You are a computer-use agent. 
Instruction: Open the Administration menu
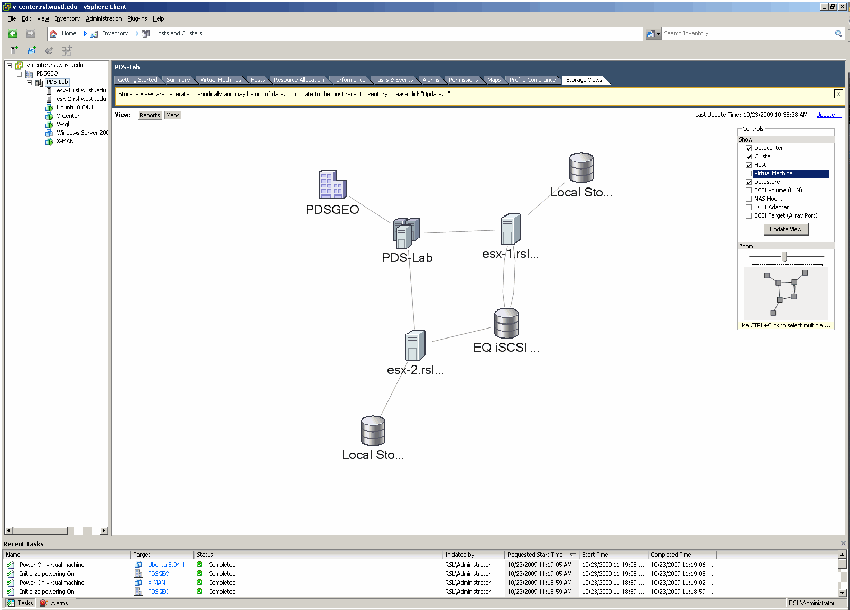[104, 18]
